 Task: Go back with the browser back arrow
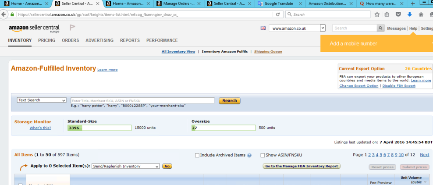(3, 14)
